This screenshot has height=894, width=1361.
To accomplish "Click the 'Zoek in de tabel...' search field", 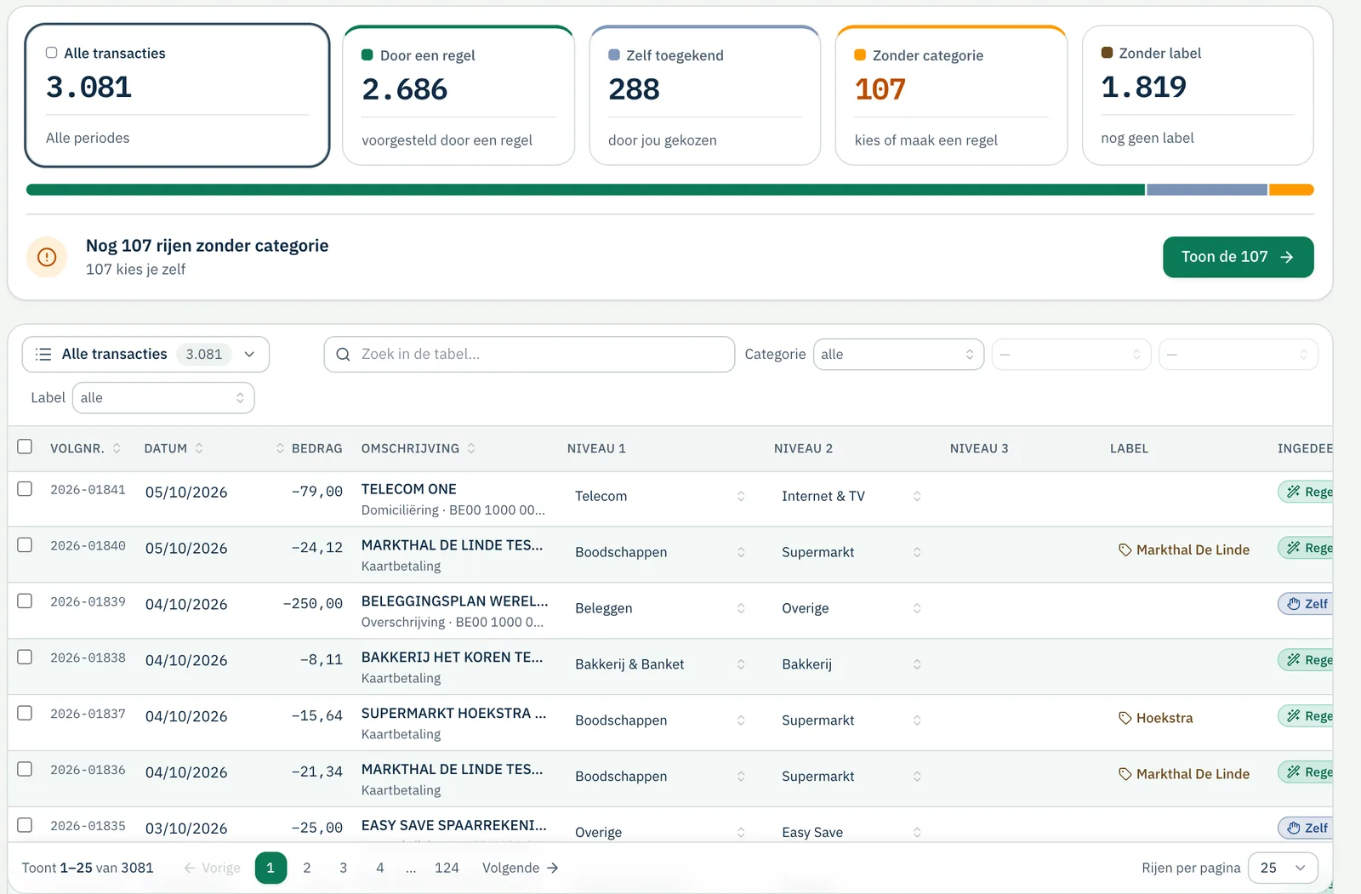I will (529, 355).
